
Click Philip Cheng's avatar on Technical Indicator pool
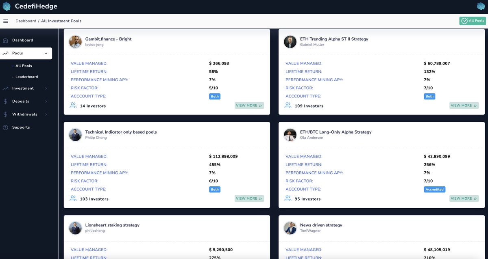[75, 135]
